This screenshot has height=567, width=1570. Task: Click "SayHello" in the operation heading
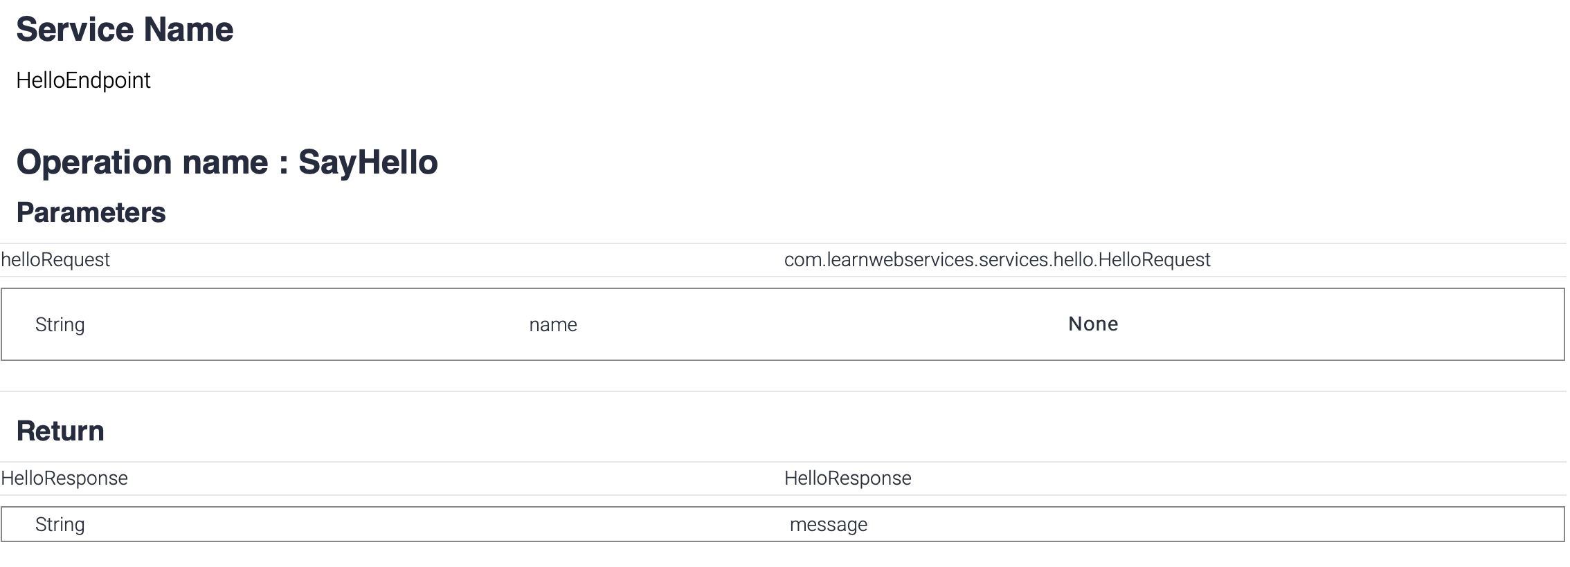(x=368, y=162)
